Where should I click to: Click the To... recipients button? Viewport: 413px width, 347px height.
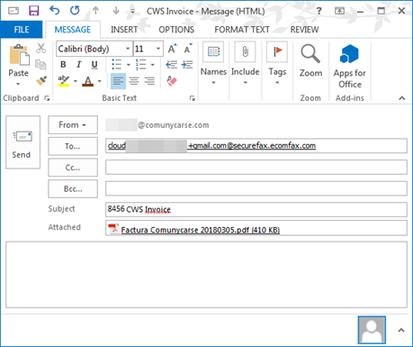(x=73, y=146)
